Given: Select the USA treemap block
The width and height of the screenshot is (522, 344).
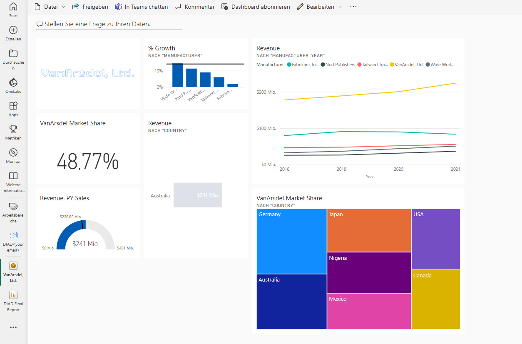Looking at the screenshot, I should point(436,239).
